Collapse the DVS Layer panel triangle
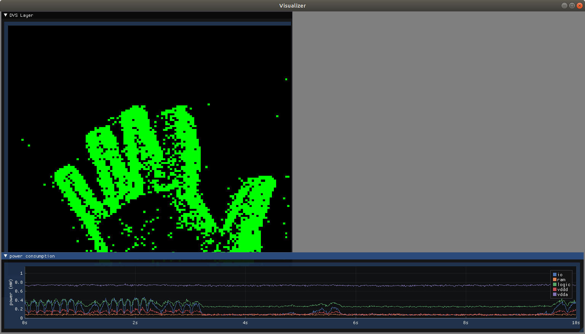Image resolution: width=585 pixels, height=334 pixels. [x=5, y=15]
